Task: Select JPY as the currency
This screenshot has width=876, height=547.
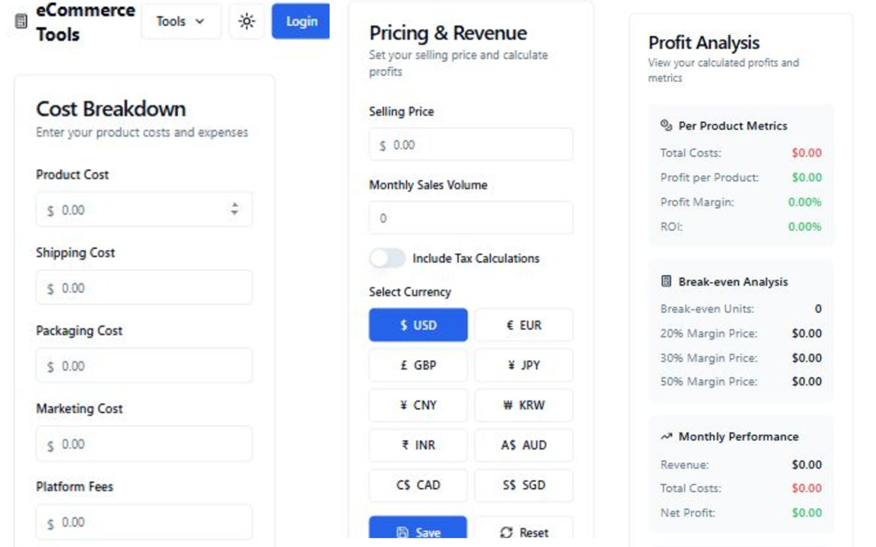Action: [x=523, y=365]
